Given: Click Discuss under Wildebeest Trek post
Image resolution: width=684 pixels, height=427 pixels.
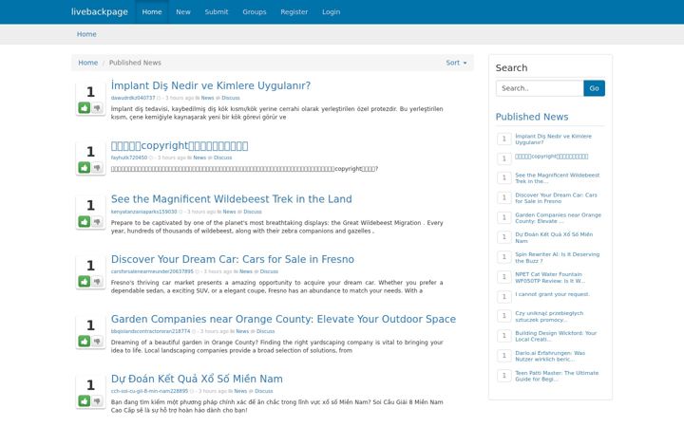Looking at the screenshot, I should 253,212.
